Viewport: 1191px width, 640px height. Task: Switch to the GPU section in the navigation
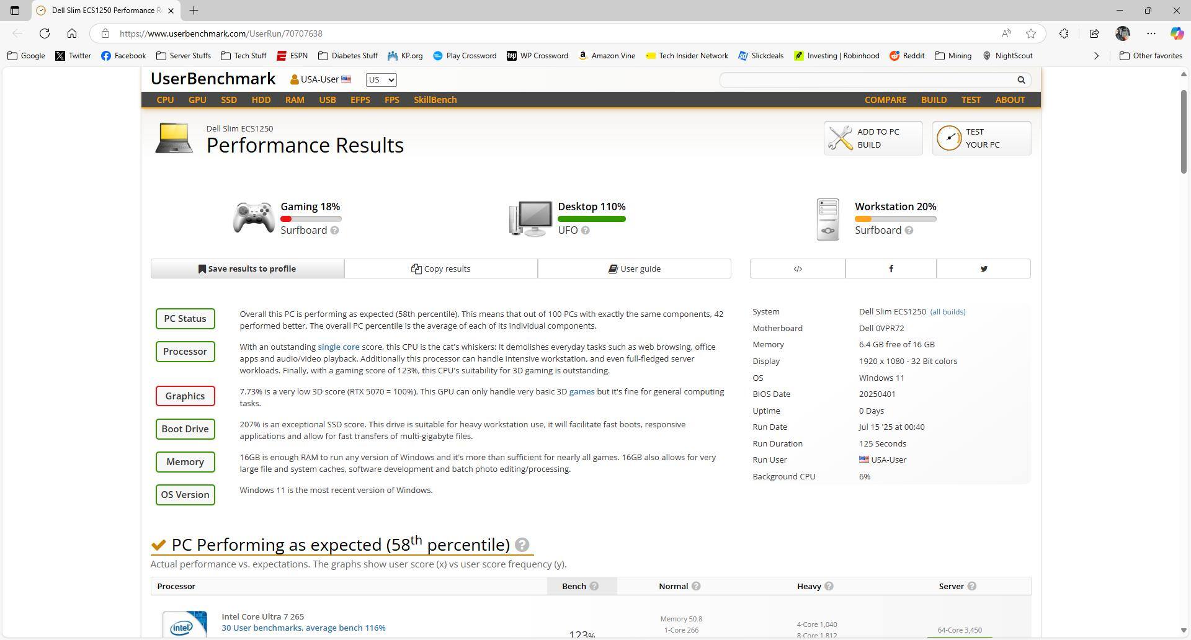(x=197, y=100)
